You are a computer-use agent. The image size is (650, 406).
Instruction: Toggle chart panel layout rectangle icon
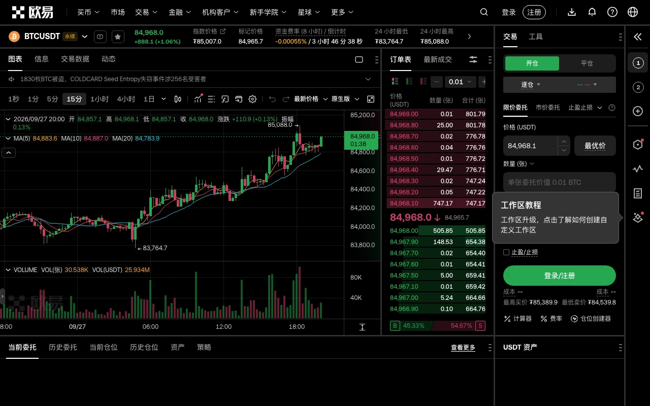pos(359,59)
